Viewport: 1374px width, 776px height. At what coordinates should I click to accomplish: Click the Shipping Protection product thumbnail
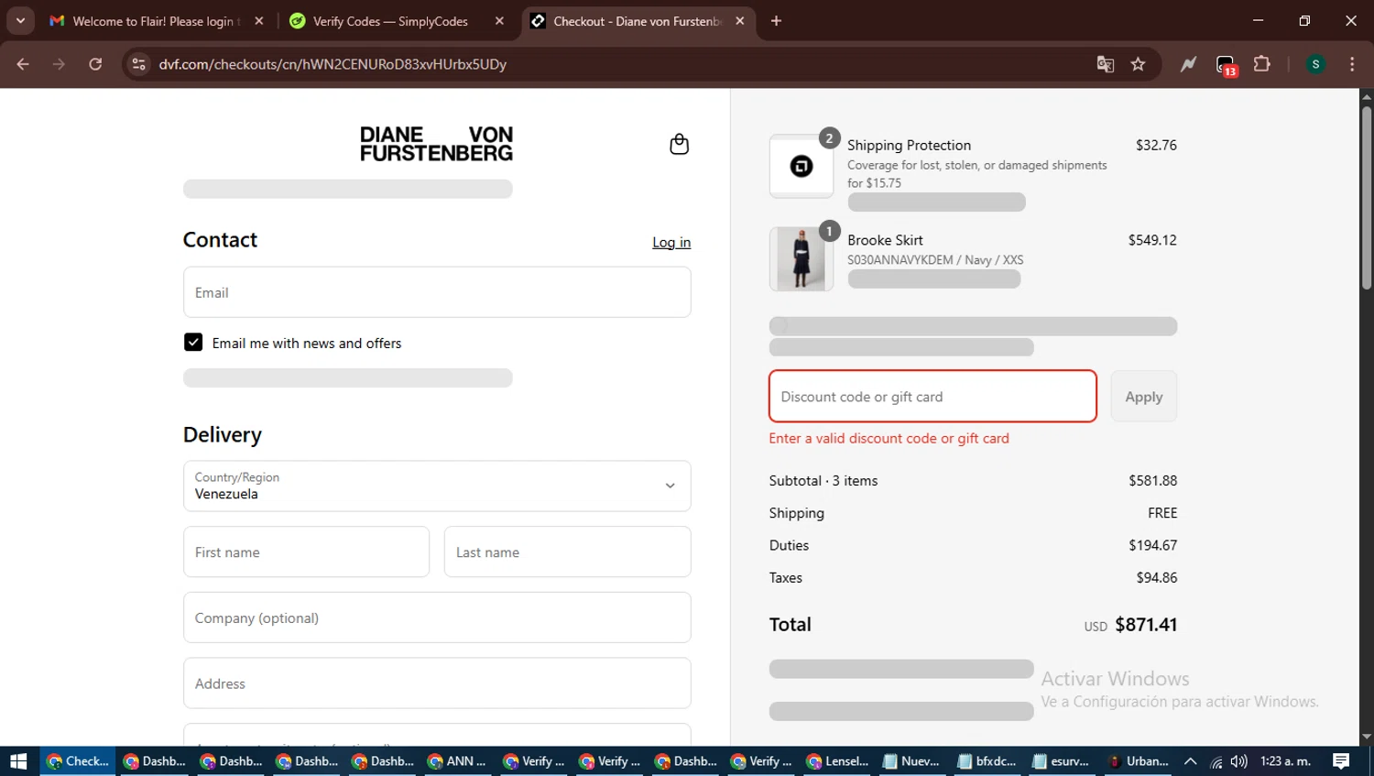(x=801, y=166)
